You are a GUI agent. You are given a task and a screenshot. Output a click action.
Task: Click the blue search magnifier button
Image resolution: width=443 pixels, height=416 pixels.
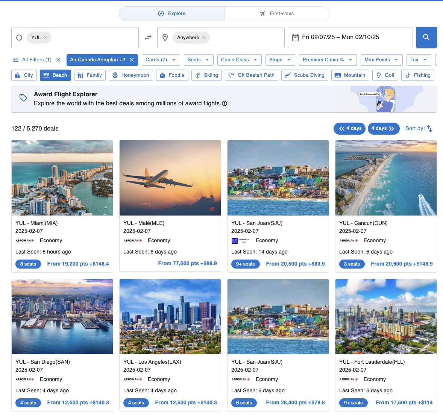pyautogui.click(x=426, y=37)
